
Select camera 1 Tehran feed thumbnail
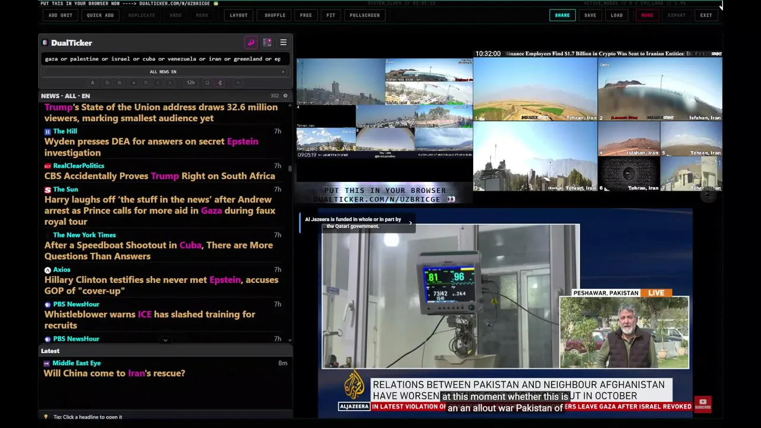pyautogui.click(x=535, y=90)
